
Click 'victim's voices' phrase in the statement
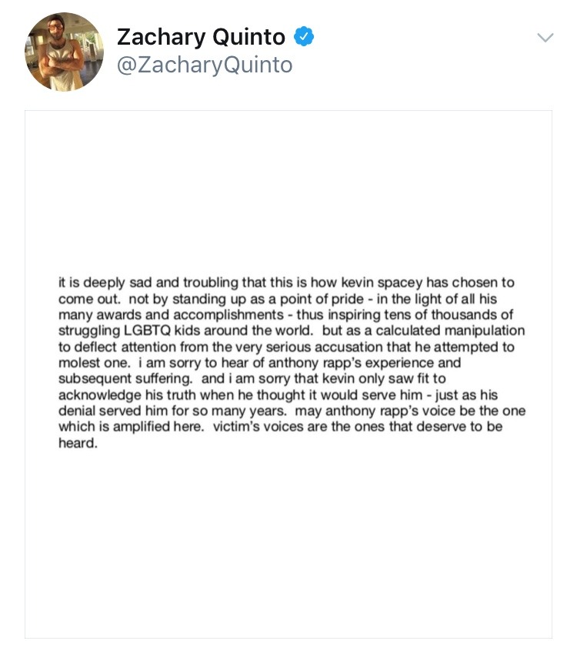258,427
